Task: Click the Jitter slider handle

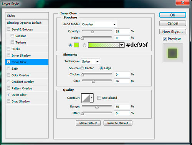Action: click(82, 113)
